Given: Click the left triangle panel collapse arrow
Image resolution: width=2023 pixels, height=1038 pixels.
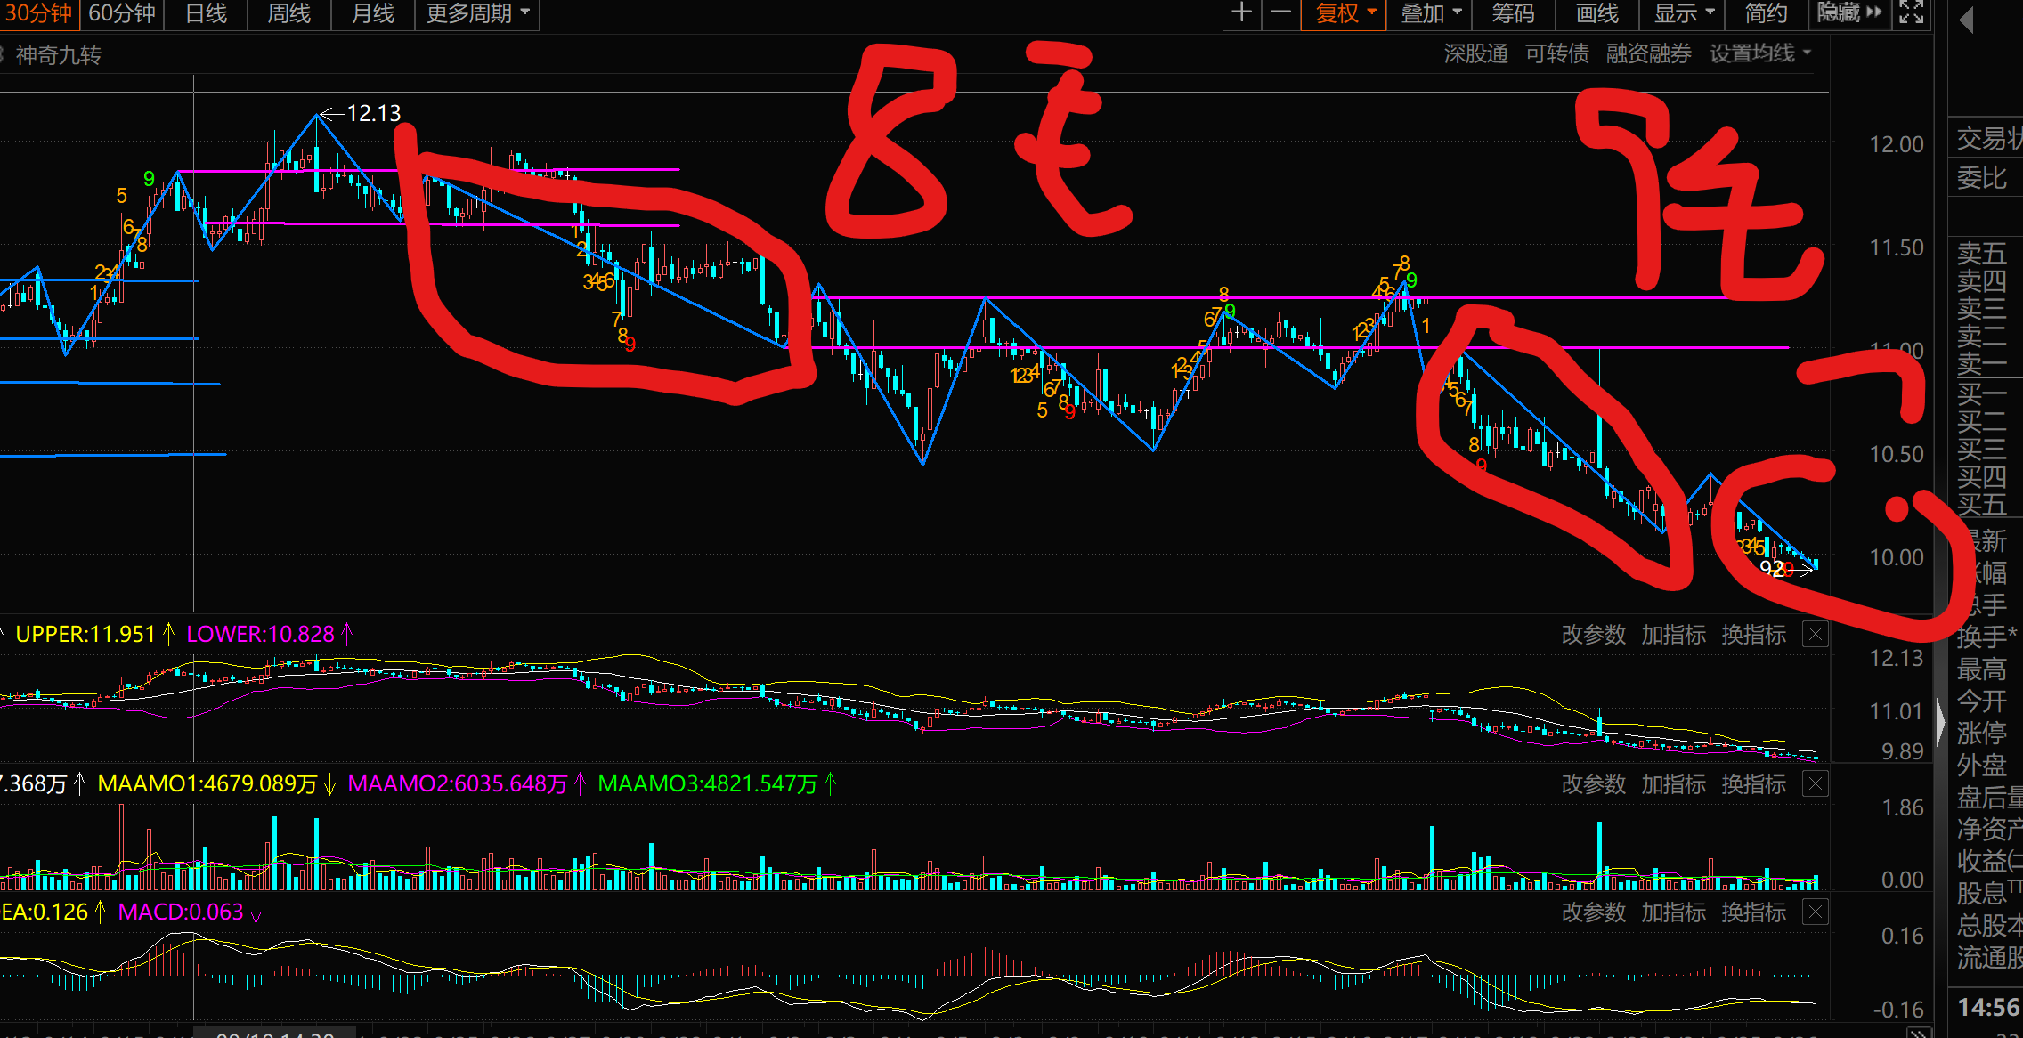Looking at the screenshot, I should (1967, 20).
